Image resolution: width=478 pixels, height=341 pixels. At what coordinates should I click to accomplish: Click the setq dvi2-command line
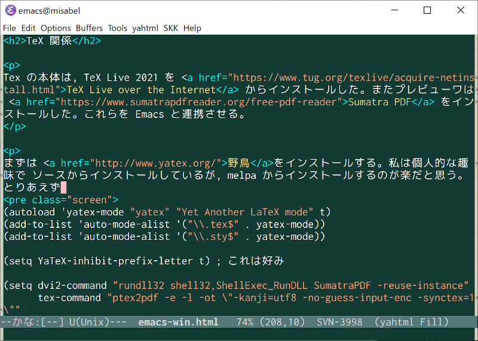236,285
